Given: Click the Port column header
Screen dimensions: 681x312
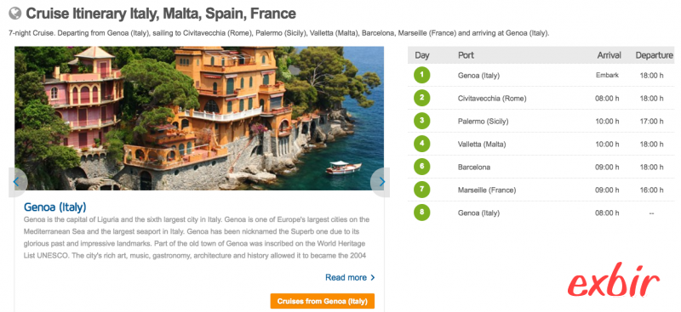Looking at the screenshot, I should pos(466,55).
